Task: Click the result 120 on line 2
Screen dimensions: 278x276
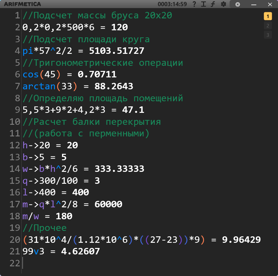Action: (119, 27)
